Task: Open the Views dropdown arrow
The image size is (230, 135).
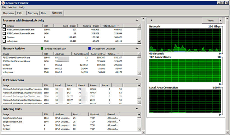Action: (x=220, y=21)
